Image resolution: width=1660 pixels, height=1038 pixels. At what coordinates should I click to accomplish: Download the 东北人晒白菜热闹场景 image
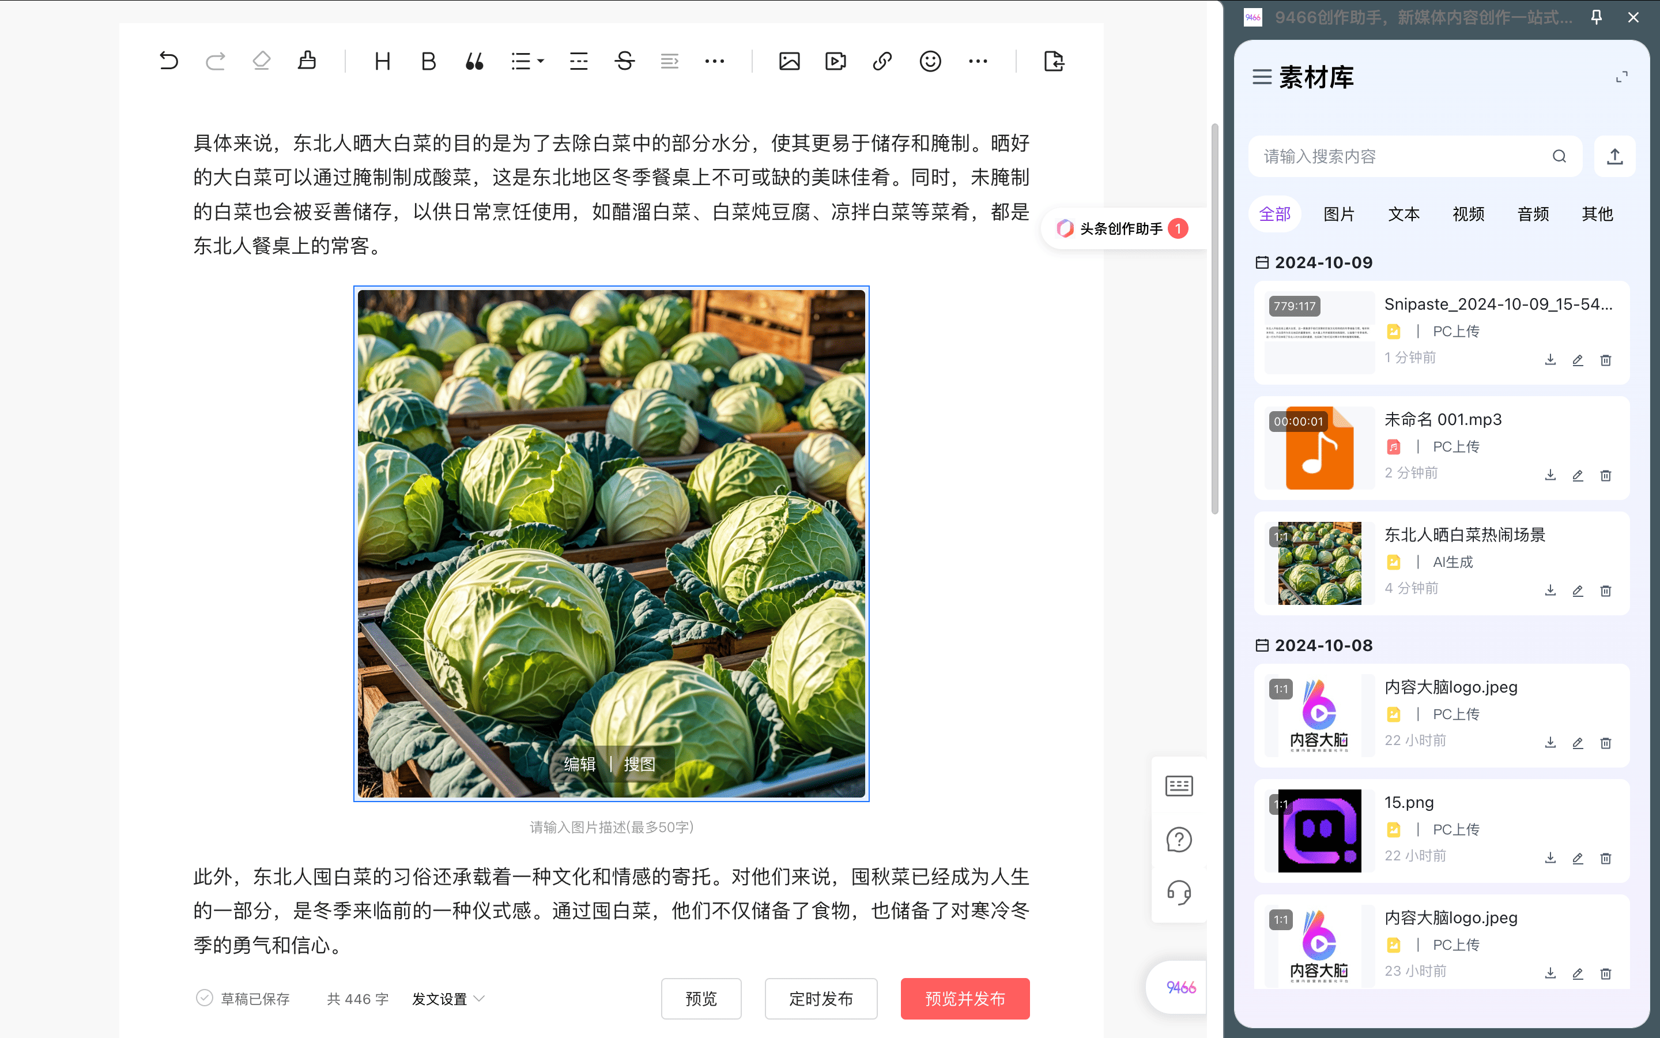coord(1549,591)
